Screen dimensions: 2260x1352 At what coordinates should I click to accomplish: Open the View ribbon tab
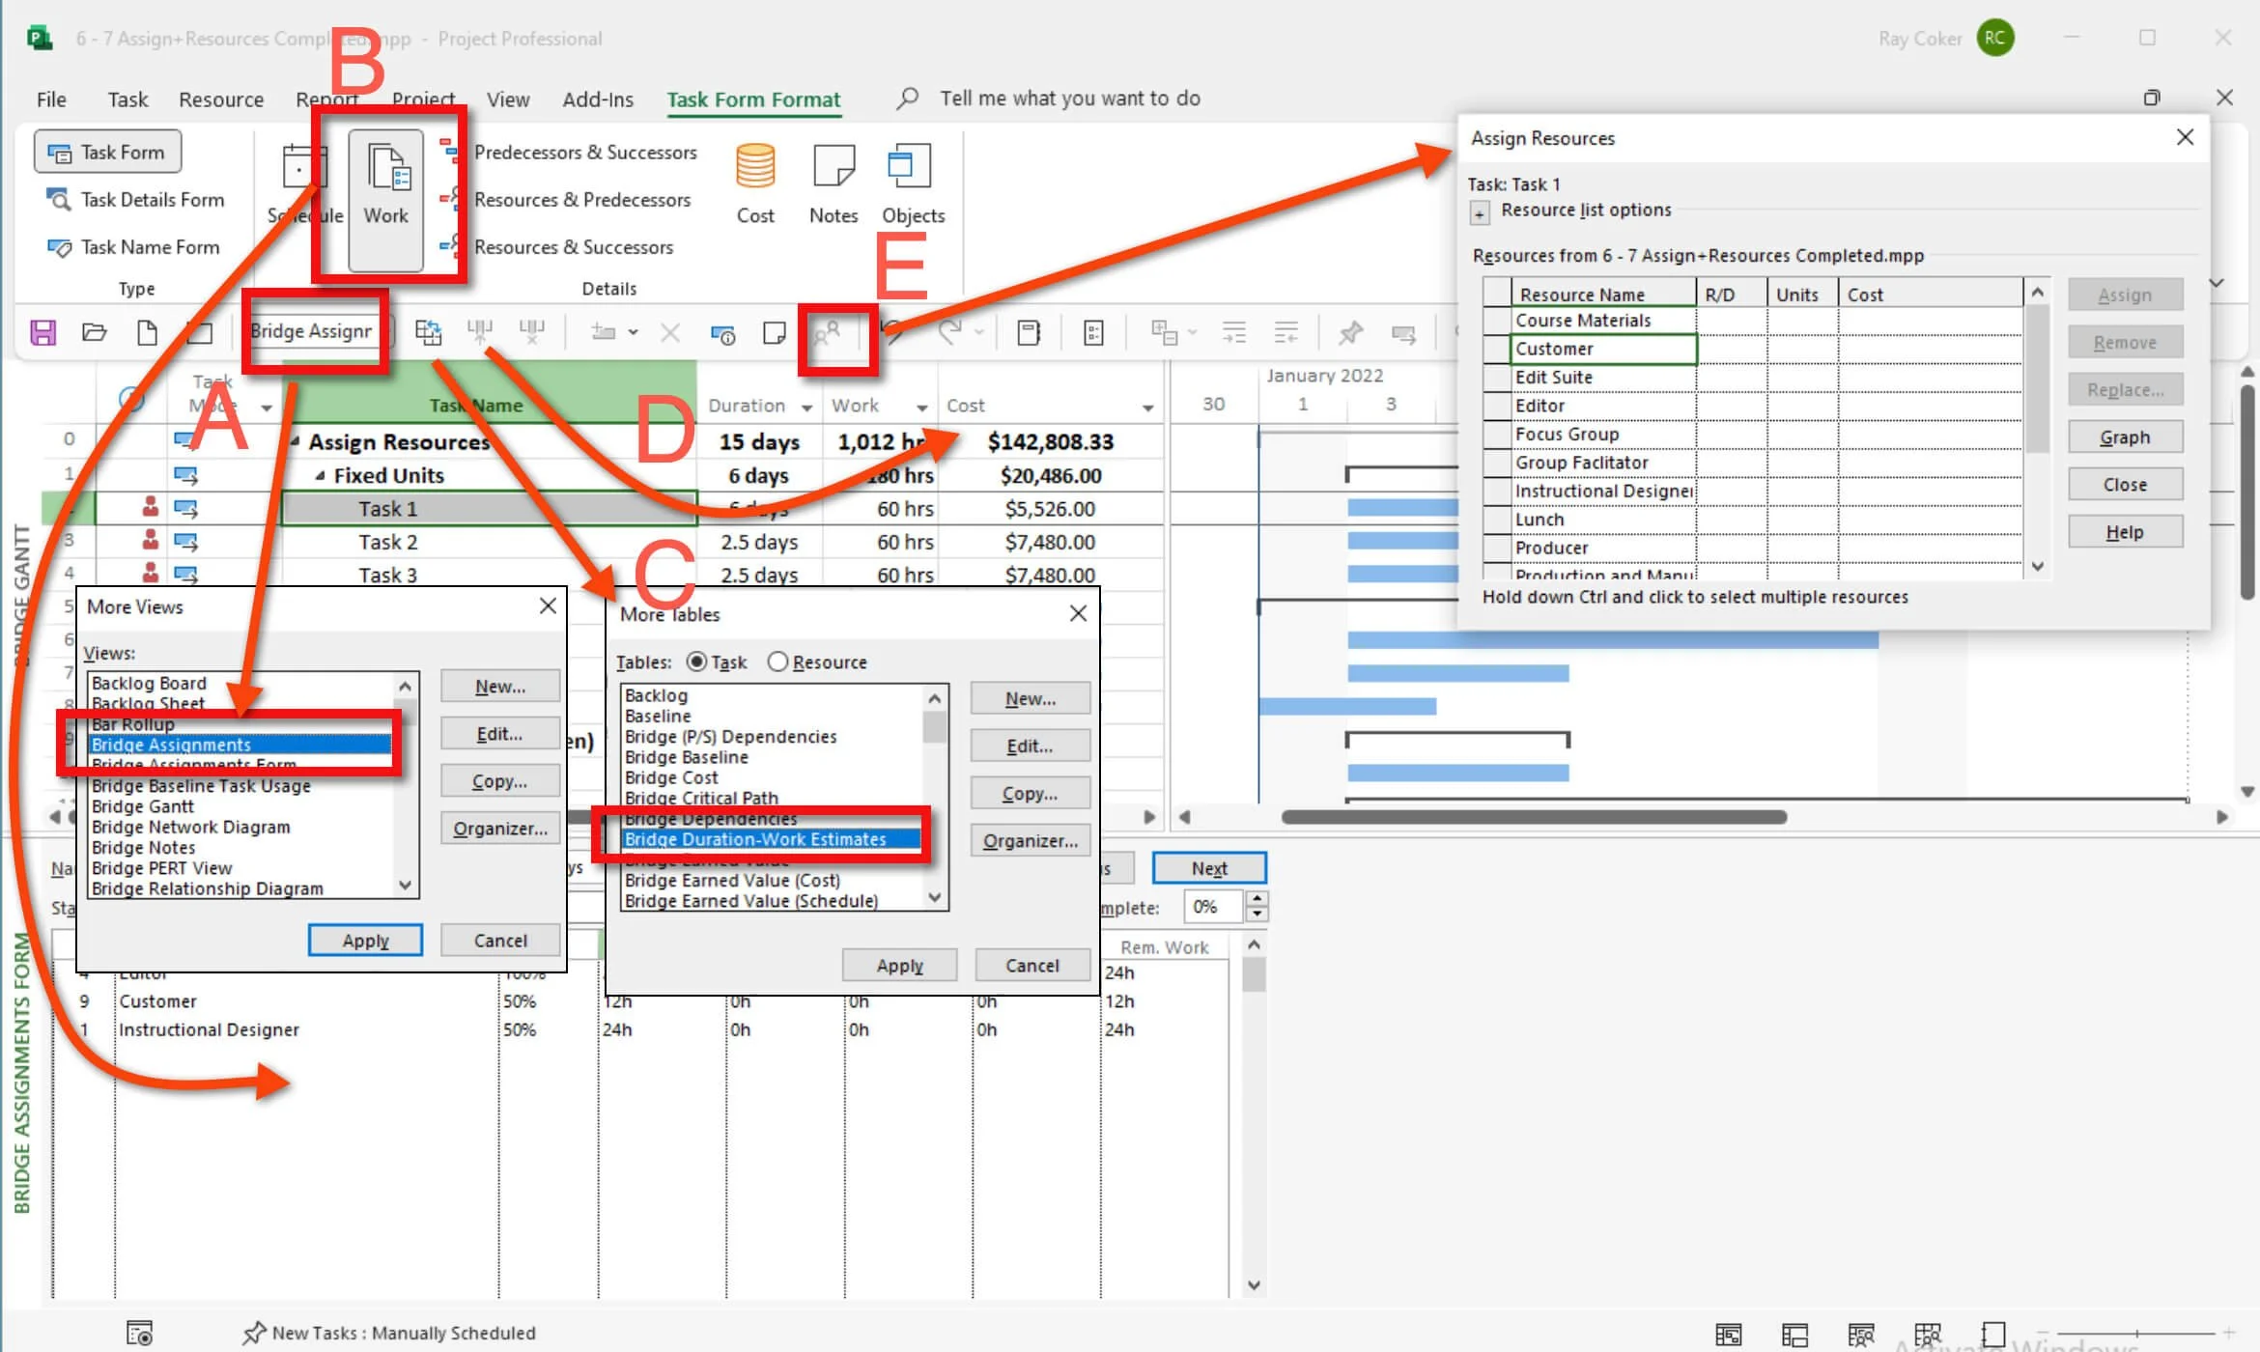(x=508, y=99)
